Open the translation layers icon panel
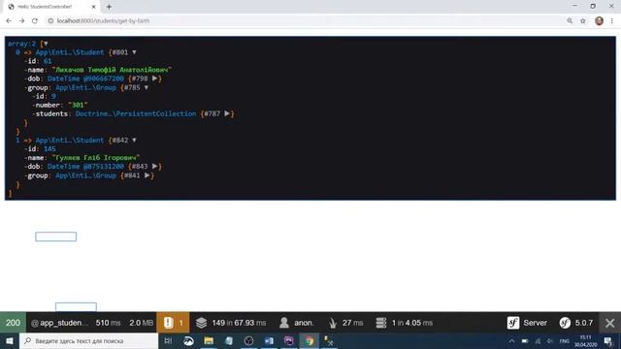 (x=231, y=323)
